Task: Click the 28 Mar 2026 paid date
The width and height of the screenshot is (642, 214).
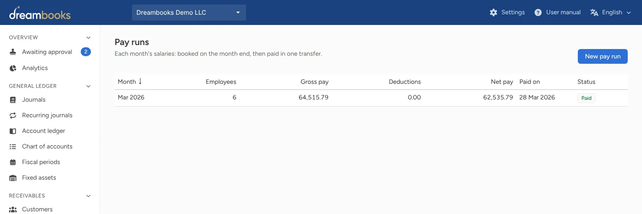Action: [x=537, y=97]
